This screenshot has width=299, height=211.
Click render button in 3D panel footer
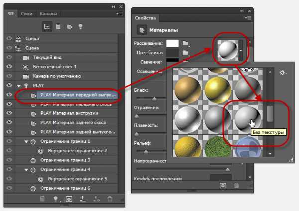(x=69, y=199)
